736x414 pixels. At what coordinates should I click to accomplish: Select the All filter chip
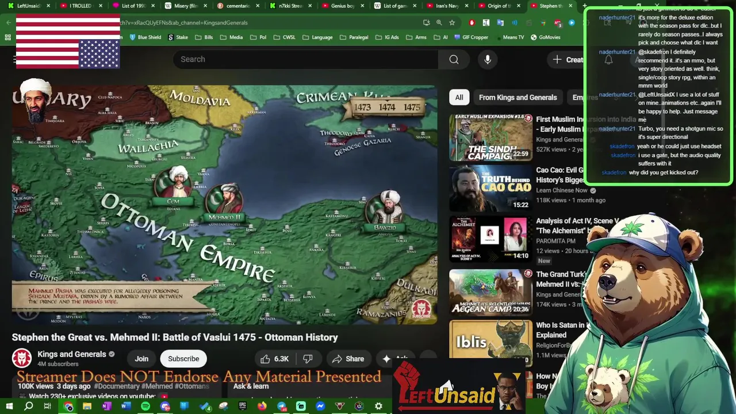459,97
